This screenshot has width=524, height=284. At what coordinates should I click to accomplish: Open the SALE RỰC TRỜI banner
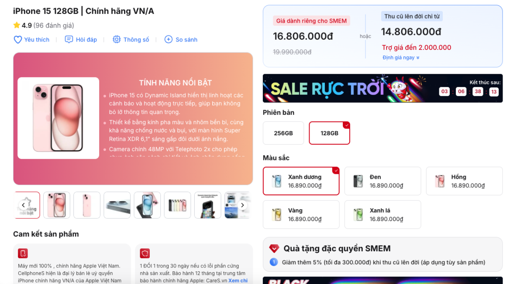383,88
